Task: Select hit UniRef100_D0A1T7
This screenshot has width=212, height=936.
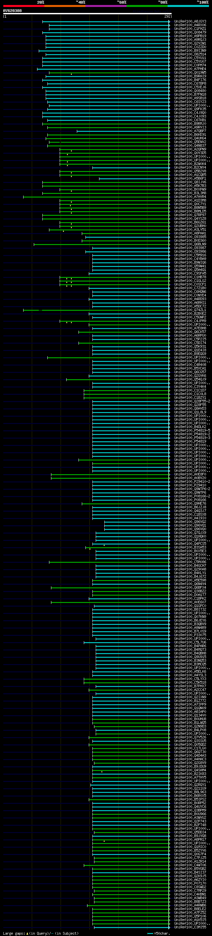Action: (x=190, y=595)
